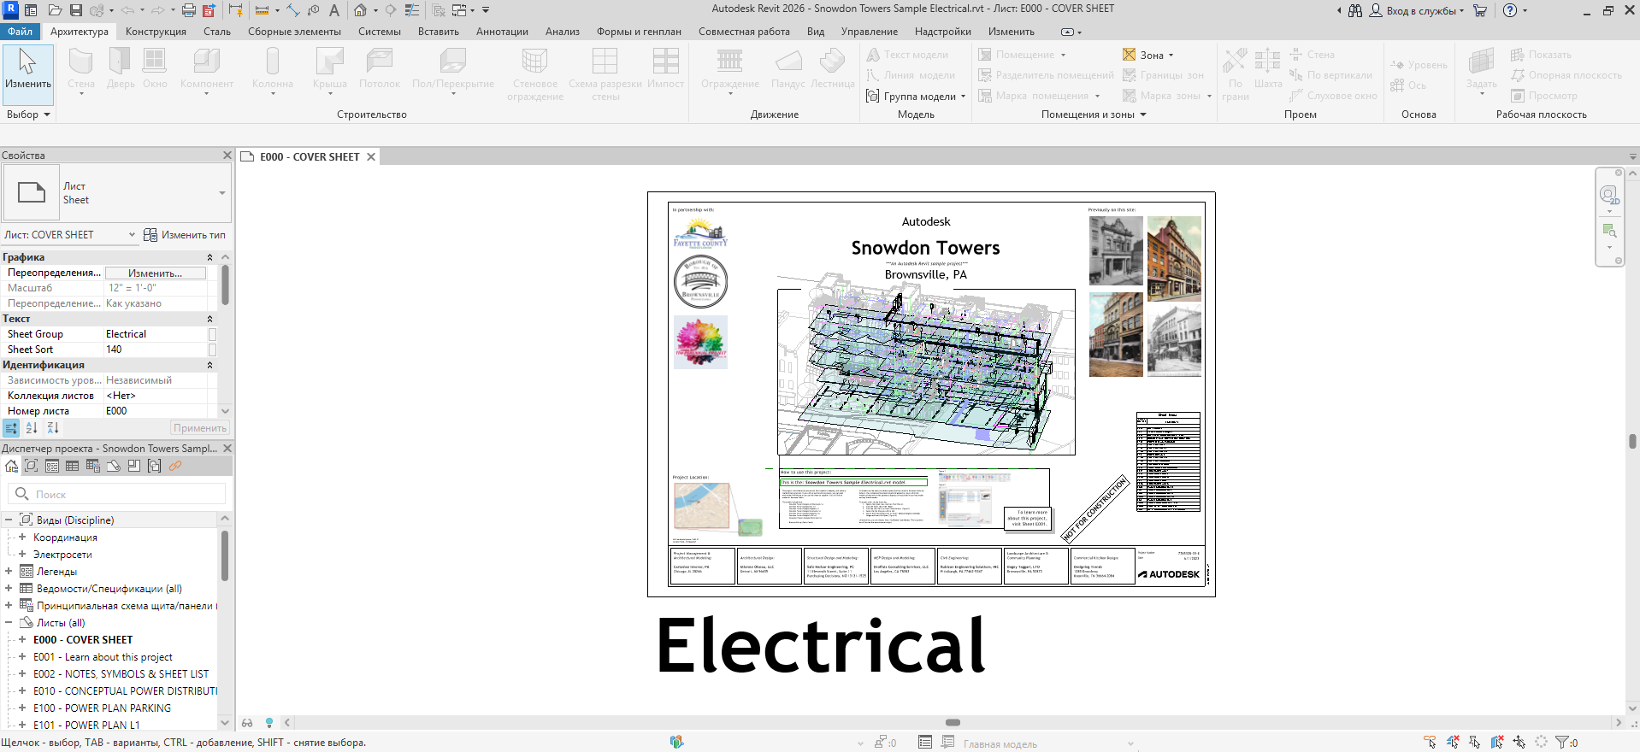Screen dimensions: 1640x752
Task: Expand the Ведомости/Спецификации (all) tree node
Action: 9,588
